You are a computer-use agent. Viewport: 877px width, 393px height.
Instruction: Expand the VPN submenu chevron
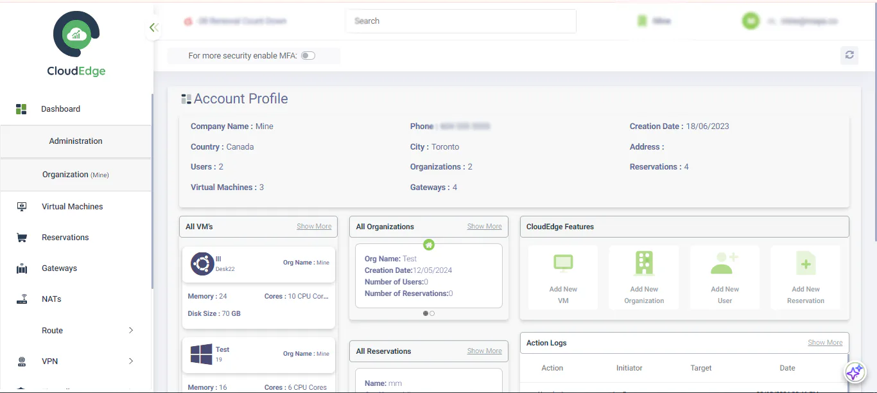click(x=131, y=362)
